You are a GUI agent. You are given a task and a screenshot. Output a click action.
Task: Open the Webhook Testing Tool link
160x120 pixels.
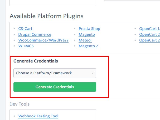38,116
